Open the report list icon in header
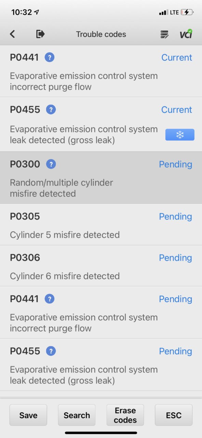The height and width of the screenshot is (438, 202). 164,34
